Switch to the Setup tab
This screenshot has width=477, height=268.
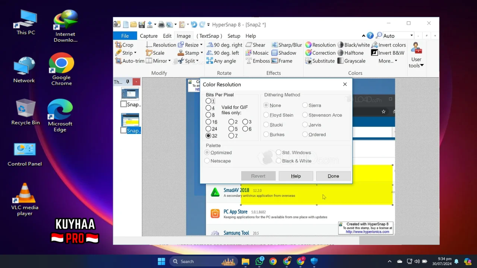click(x=234, y=36)
